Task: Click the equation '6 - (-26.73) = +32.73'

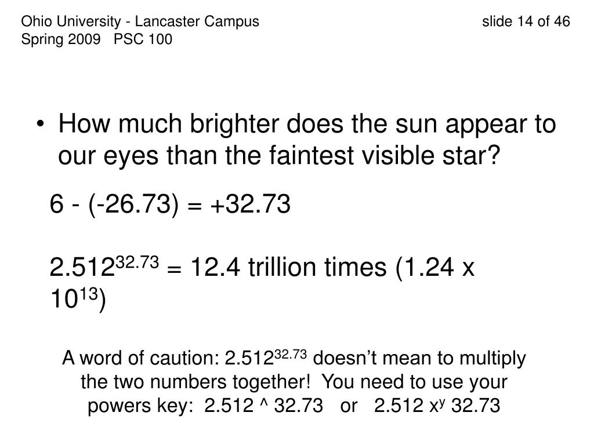Action: (x=170, y=205)
